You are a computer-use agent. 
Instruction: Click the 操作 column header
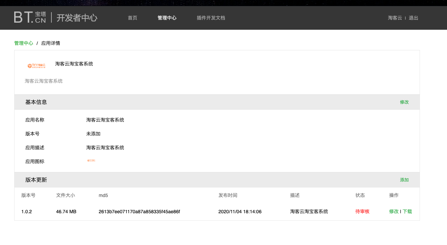click(394, 195)
